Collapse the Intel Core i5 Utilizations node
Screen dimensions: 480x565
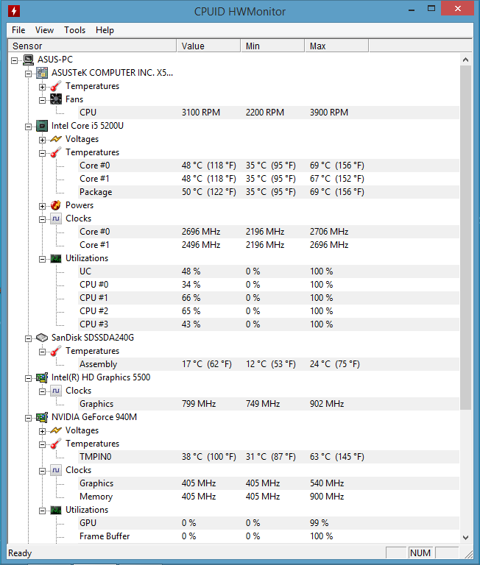coord(43,259)
